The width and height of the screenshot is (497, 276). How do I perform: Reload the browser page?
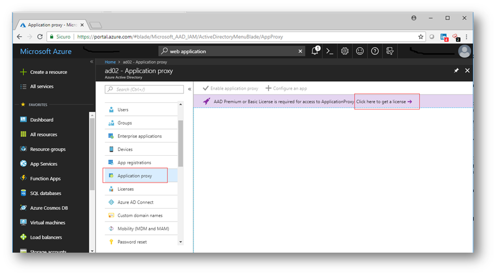click(39, 37)
